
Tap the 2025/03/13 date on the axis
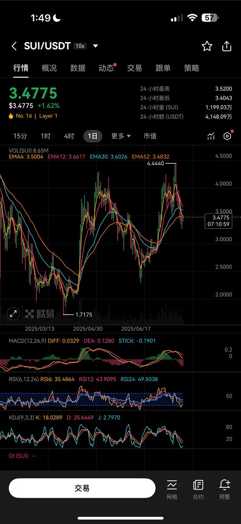tap(40, 329)
